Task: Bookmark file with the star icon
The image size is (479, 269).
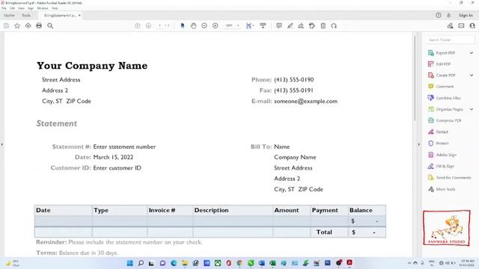Action: pyautogui.click(x=17, y=26)
